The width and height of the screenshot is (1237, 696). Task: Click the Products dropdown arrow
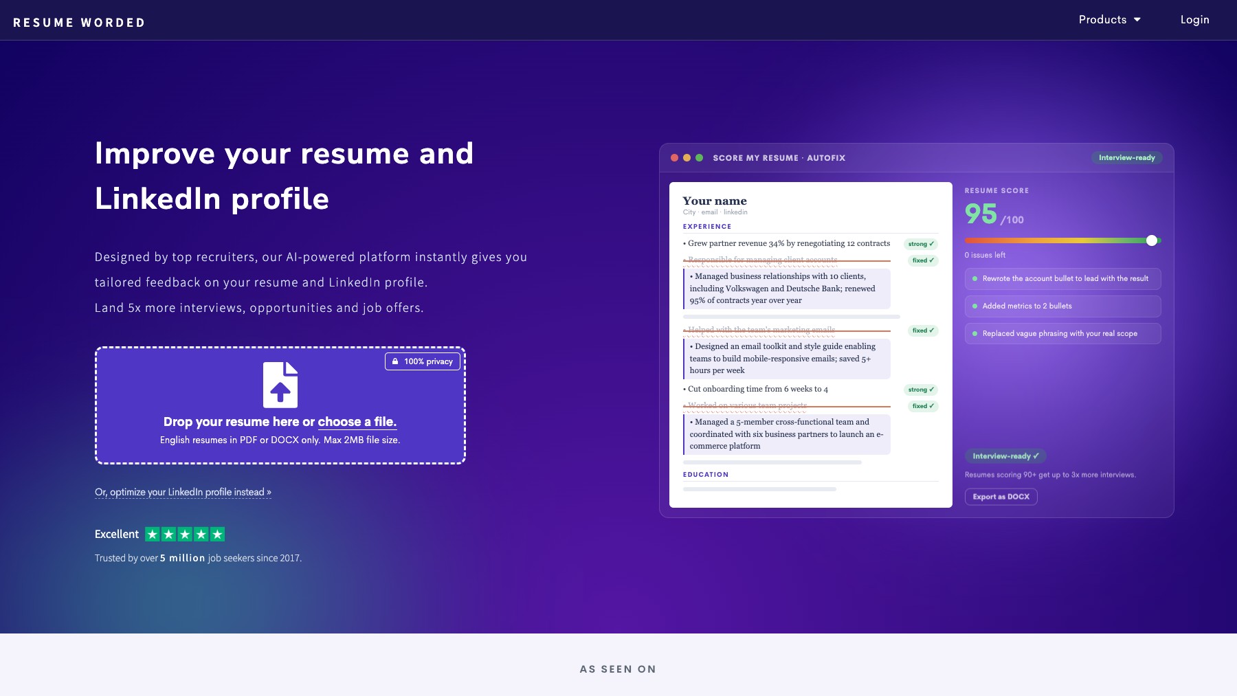1137,20
